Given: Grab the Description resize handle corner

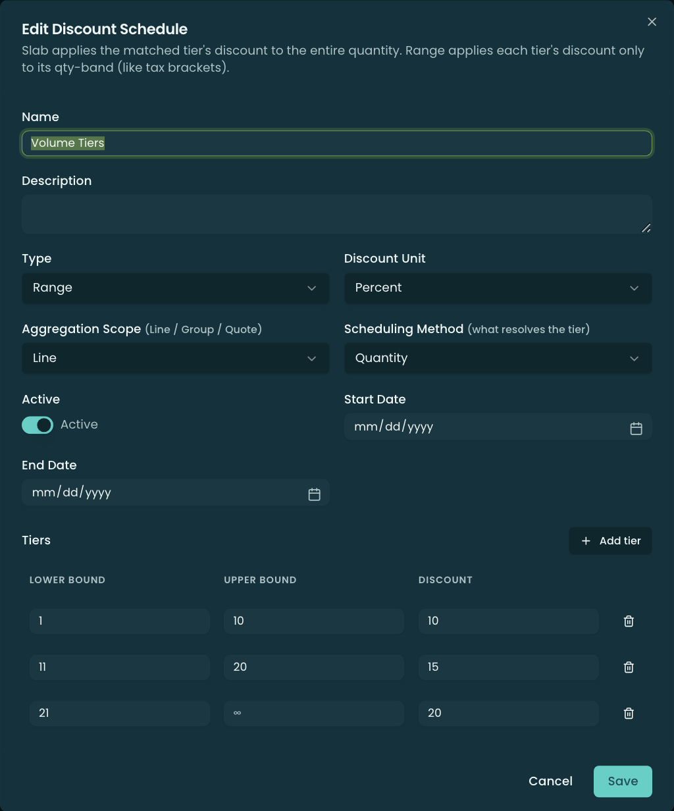Looking at the screenshot, I should (x=646, y=228).
